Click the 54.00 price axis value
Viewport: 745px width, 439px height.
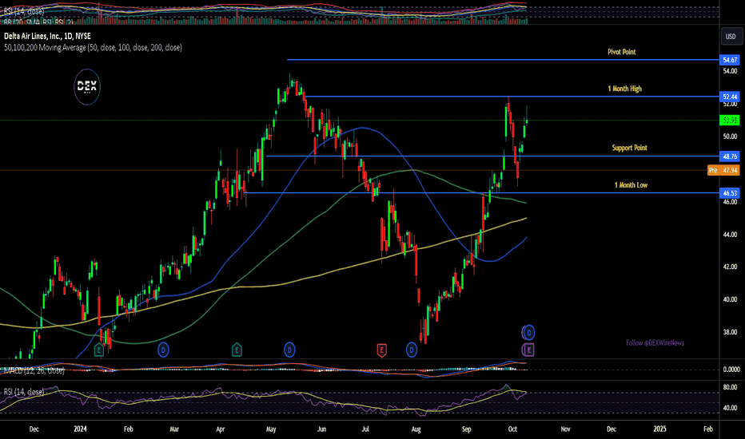(x=730, y=71)
